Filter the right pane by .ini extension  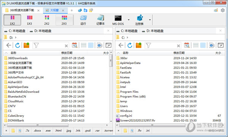point(148,131)
